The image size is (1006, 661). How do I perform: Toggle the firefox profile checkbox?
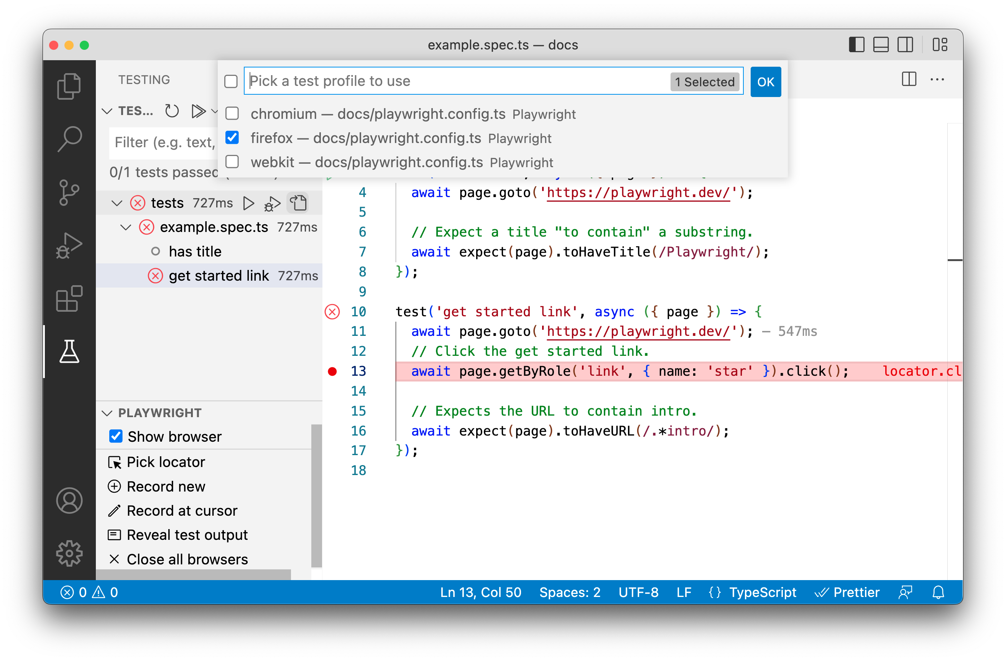click(x=234, y=138)
